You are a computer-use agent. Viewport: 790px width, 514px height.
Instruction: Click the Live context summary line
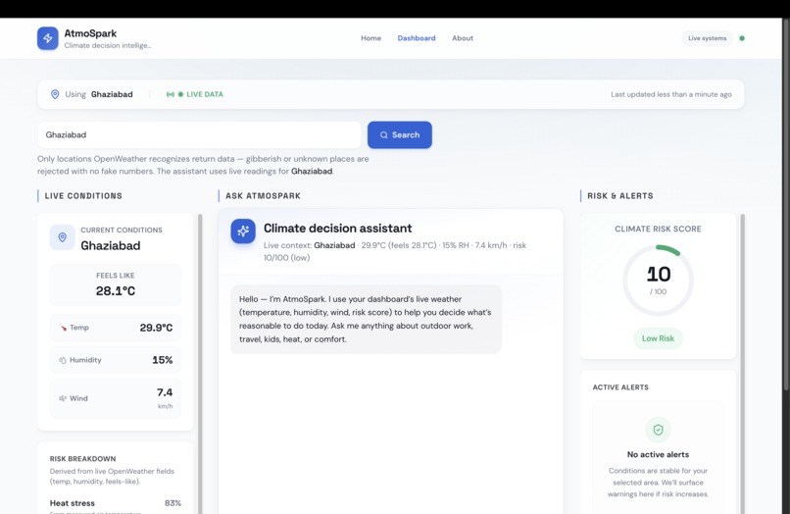395,251
